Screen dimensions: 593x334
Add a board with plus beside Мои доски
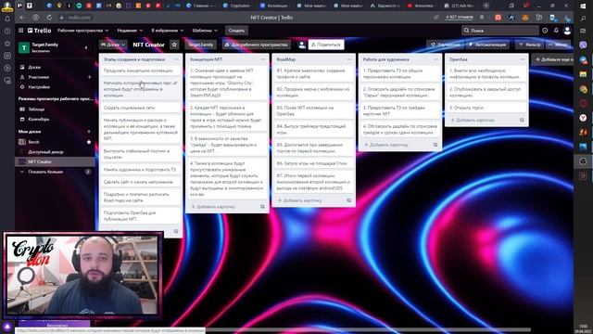point(89,132)
